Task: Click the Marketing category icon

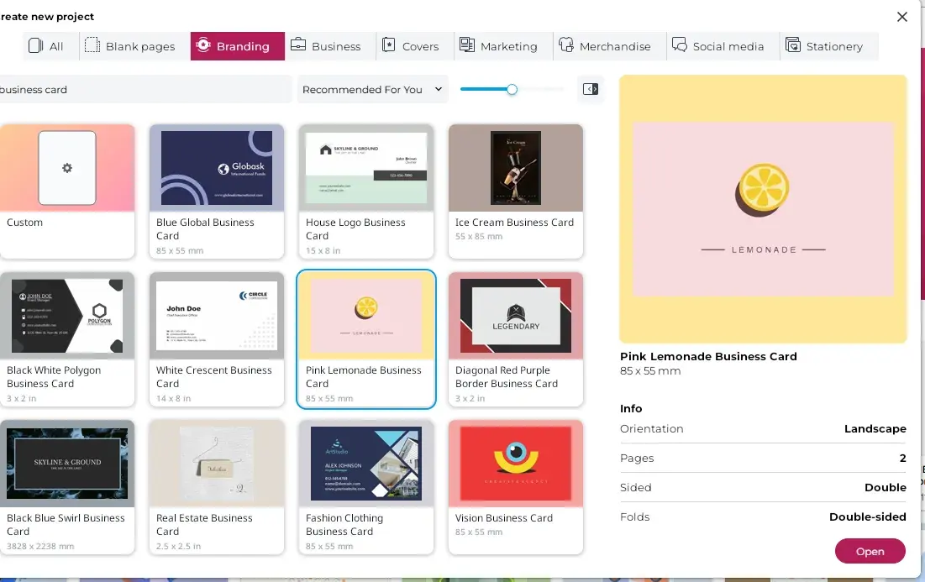Action: click(x=467, y=46)
